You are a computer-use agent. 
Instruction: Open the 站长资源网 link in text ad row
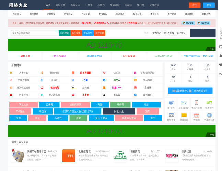click(x=60, y=56)
